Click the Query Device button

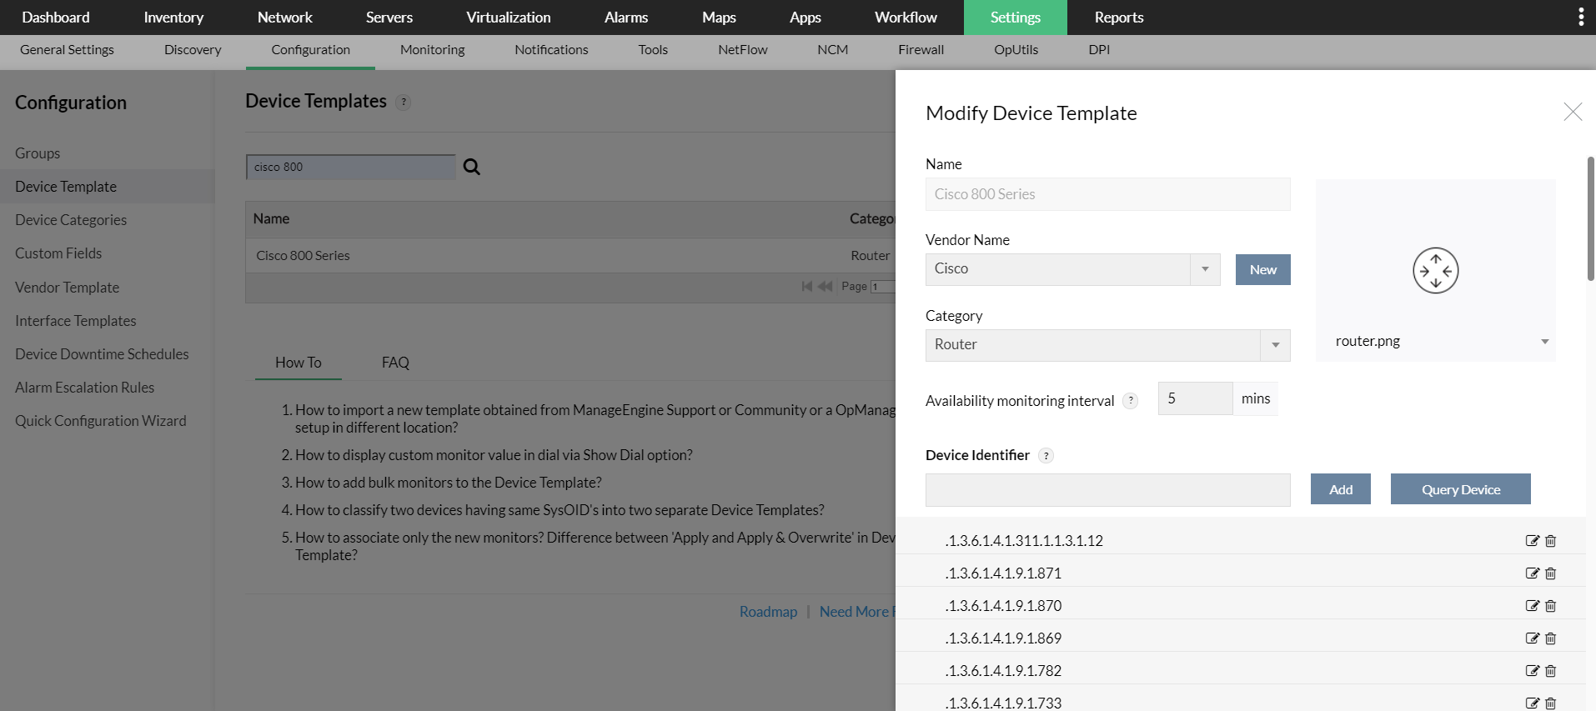(1460, 489)
